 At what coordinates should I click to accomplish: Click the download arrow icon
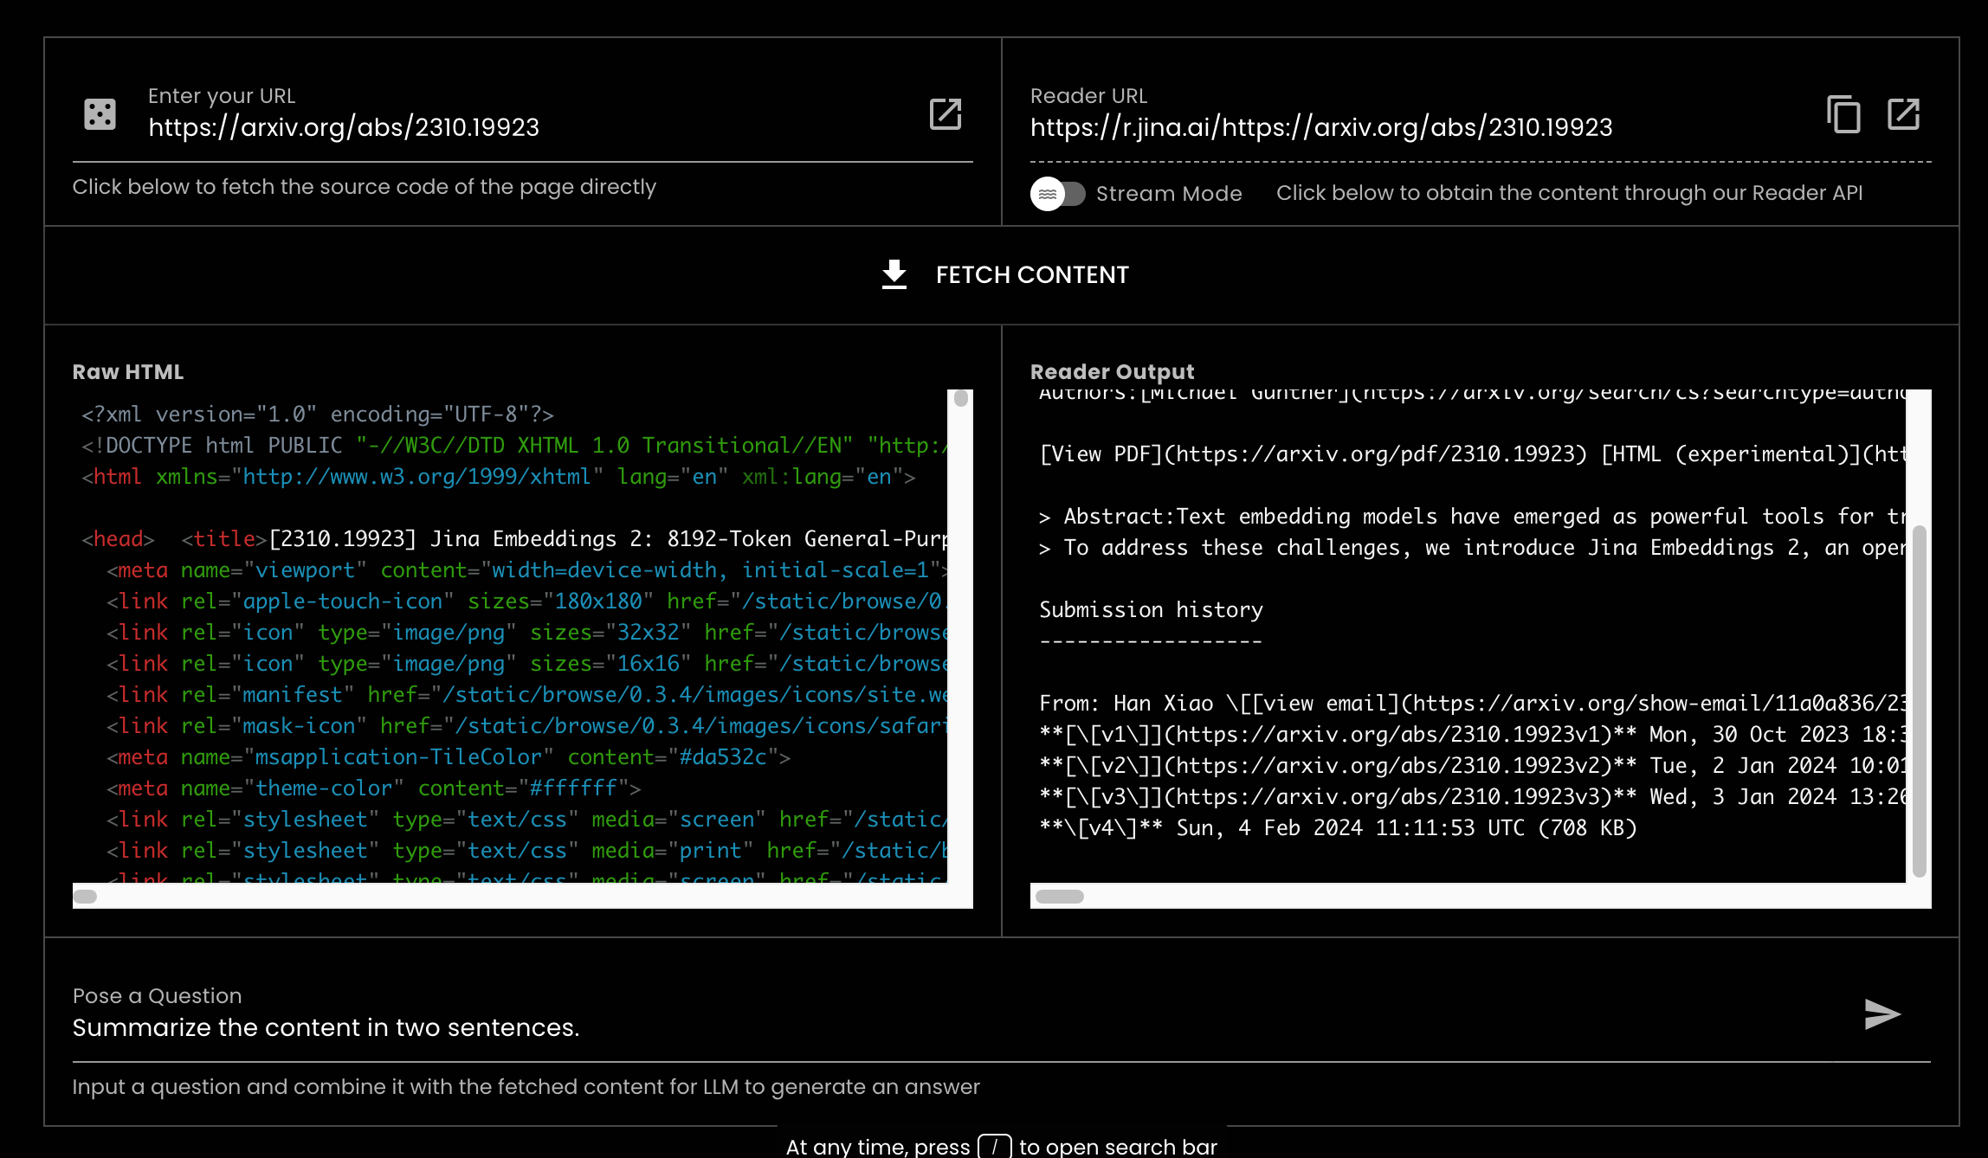(894, 274)
